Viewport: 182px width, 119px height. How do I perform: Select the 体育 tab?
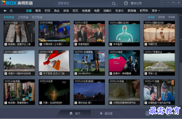pos(66,11)
